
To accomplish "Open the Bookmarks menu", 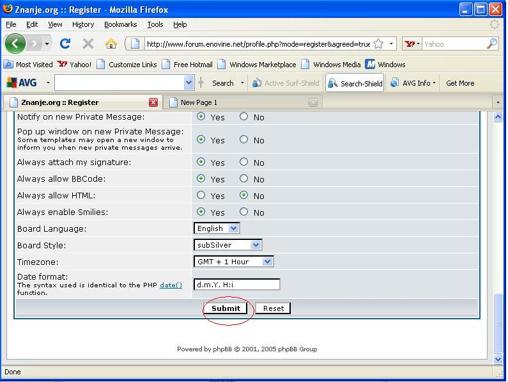I will 120,24.
